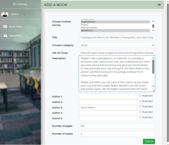
Task: Check Illustrator box for Author 3
Action: 140,107
